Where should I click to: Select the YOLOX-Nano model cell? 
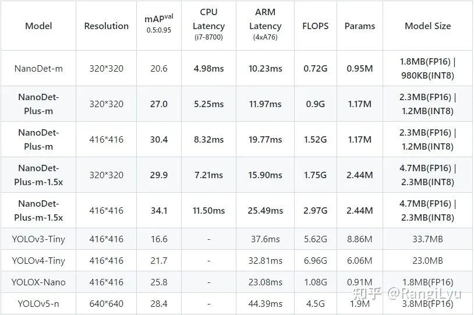coord(38,282)
